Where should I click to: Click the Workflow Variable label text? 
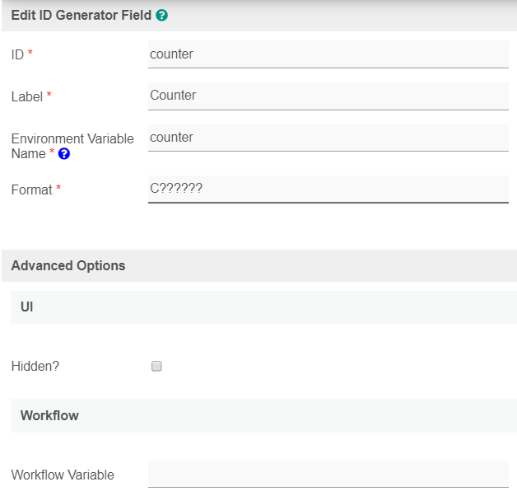coord(63,475)
